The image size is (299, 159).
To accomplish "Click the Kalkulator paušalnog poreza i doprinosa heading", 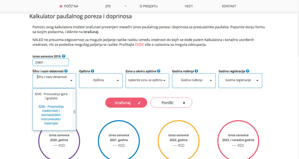I will 81,16.
